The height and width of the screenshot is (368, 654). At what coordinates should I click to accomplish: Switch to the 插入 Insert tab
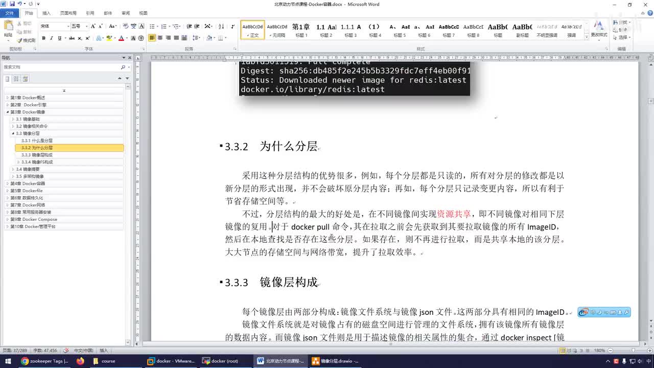[46, 13]
